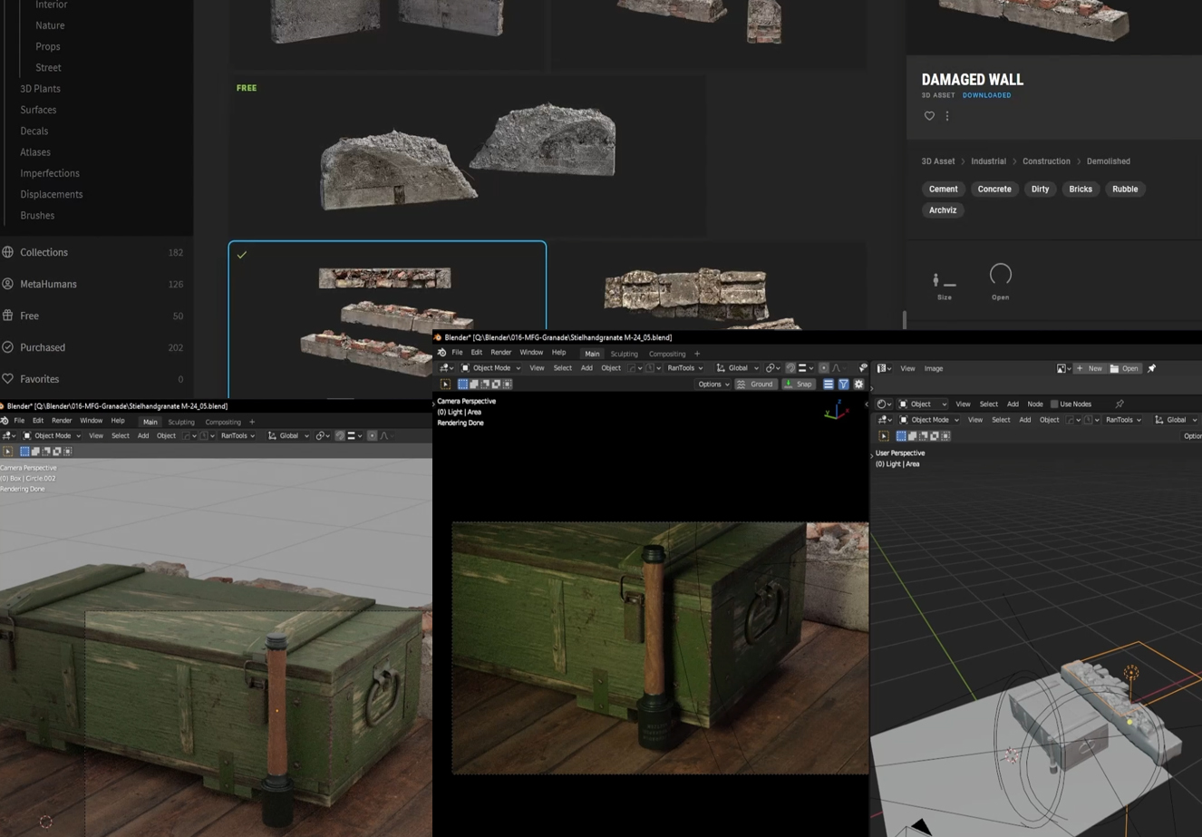Open the Options dropdown in middle Blender window

713,384
